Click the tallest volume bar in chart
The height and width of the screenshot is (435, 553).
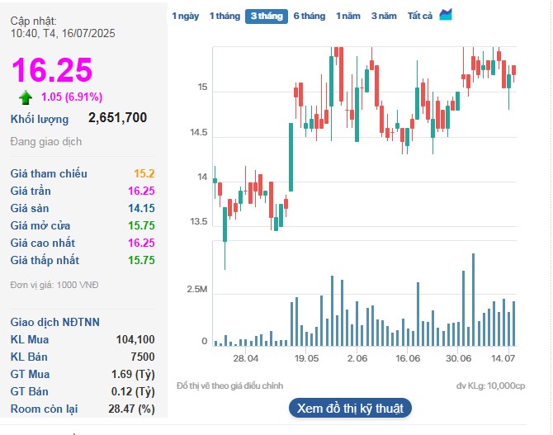(473, 299)
